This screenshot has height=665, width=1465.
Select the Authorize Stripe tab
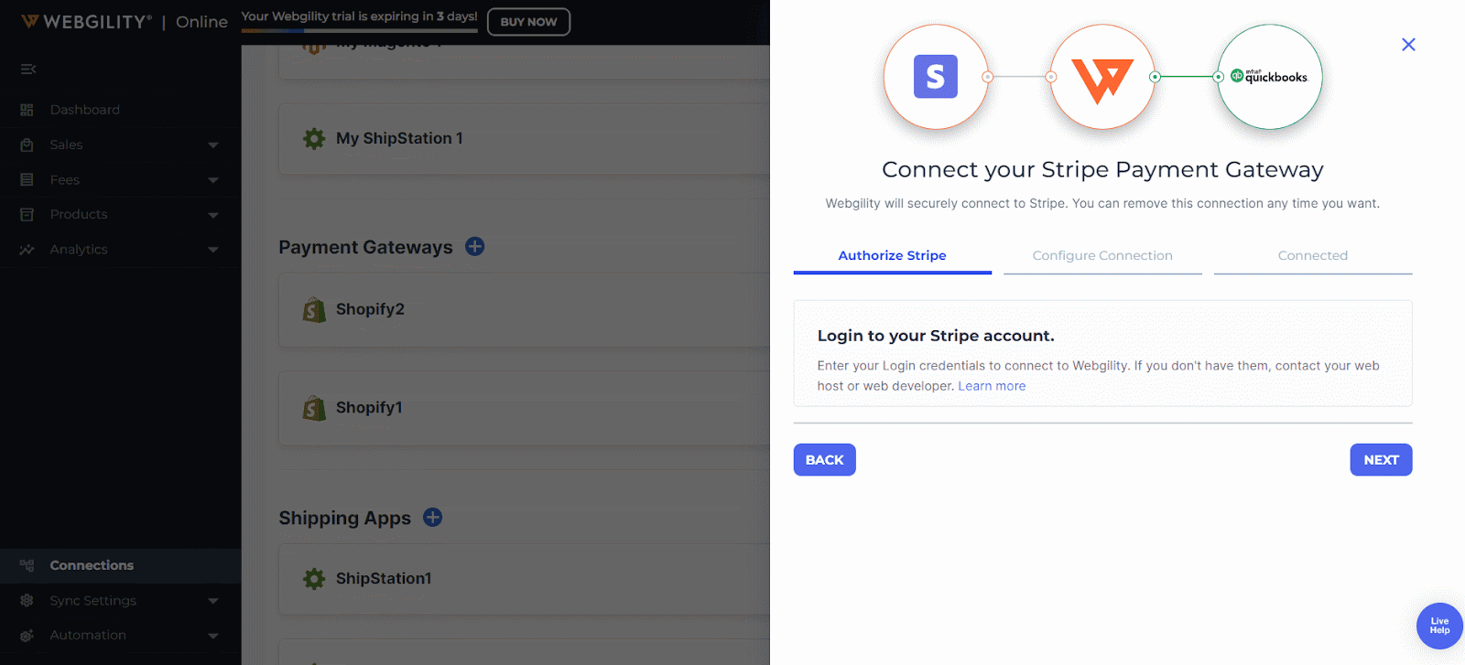tap(892, 256)
